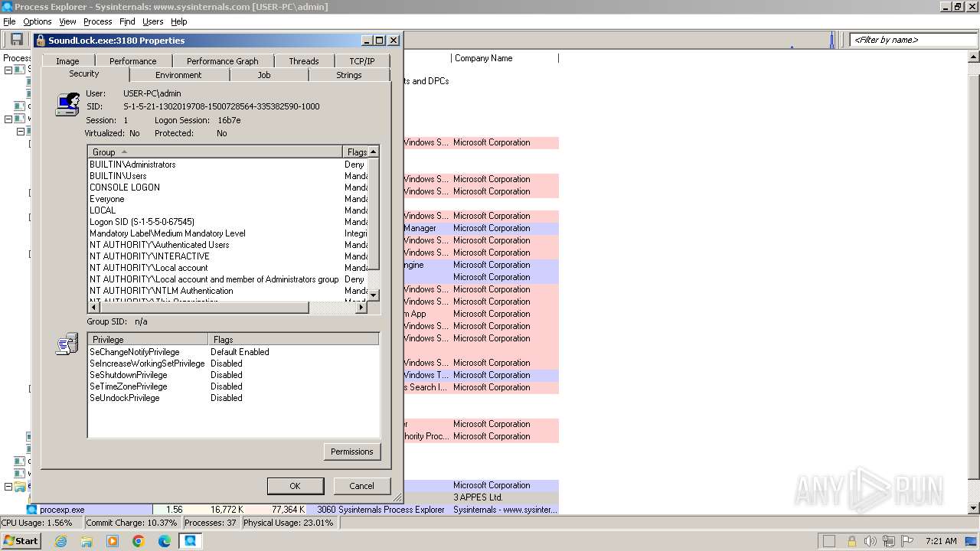Click the Company Name column header
Screen dimensions: 980x551
(505, 58)
